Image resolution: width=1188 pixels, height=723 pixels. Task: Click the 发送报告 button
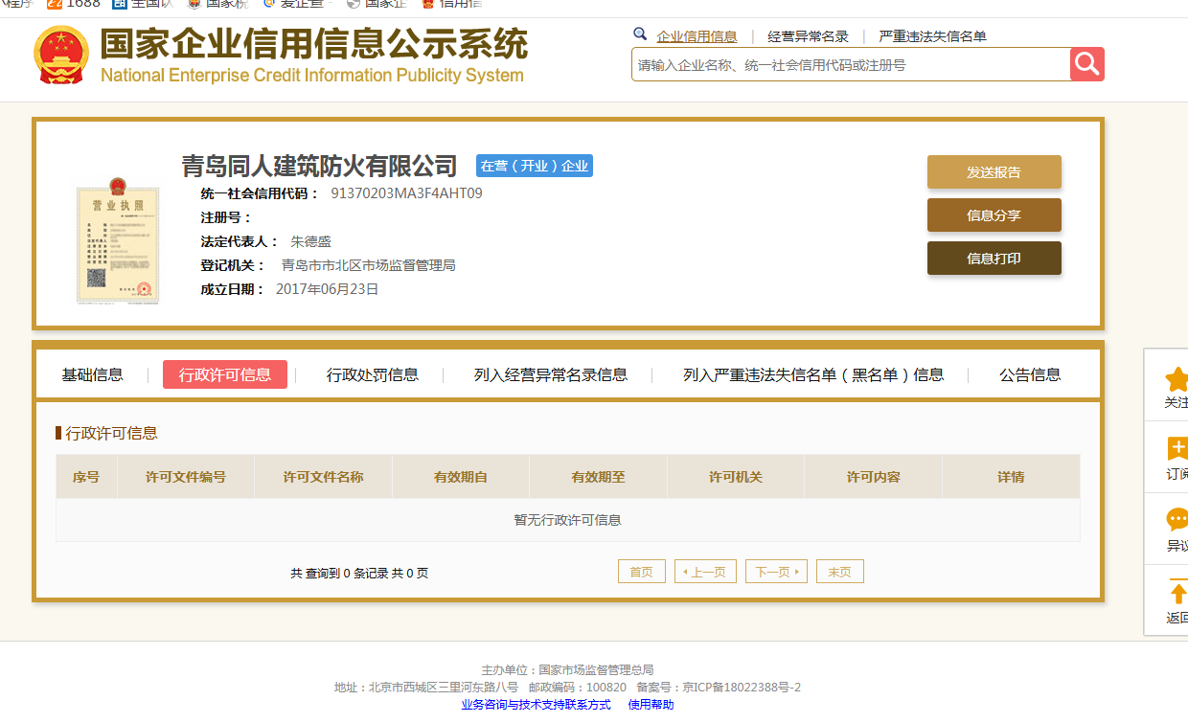pos(994,172)
